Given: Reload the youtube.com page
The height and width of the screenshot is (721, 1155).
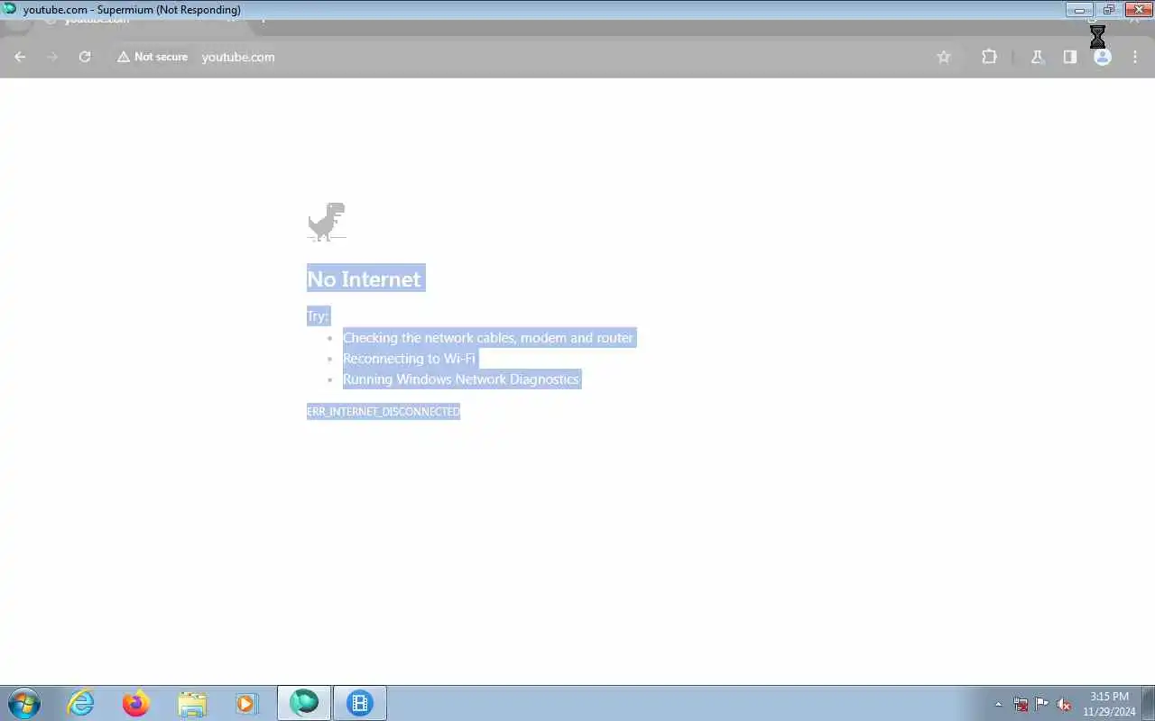Looking at the screenshot, I should (x=85, y=57).
